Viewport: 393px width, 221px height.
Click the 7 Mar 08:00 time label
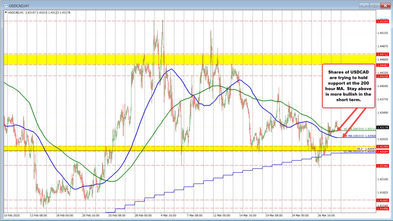(195, 215)
